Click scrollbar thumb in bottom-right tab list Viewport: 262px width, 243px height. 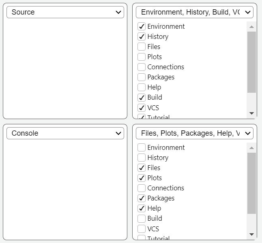point(251,183)
